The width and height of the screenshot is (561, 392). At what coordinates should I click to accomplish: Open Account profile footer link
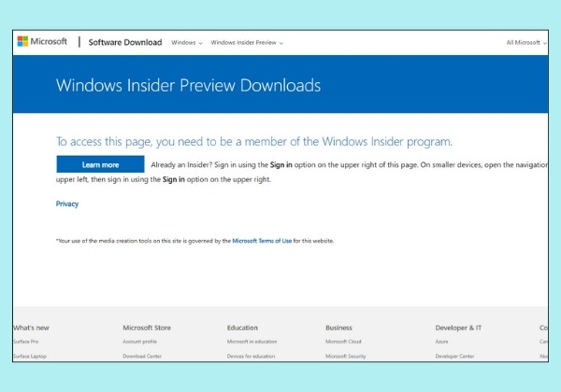click(140, 342)
